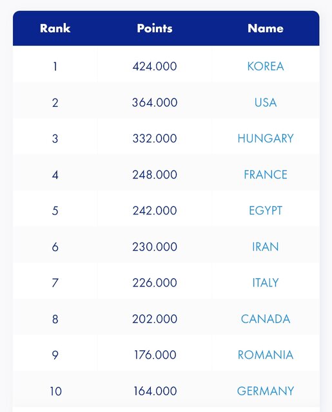The image size is (332, 412).
Task: Click rank number 10 cell
Action: 56,391
